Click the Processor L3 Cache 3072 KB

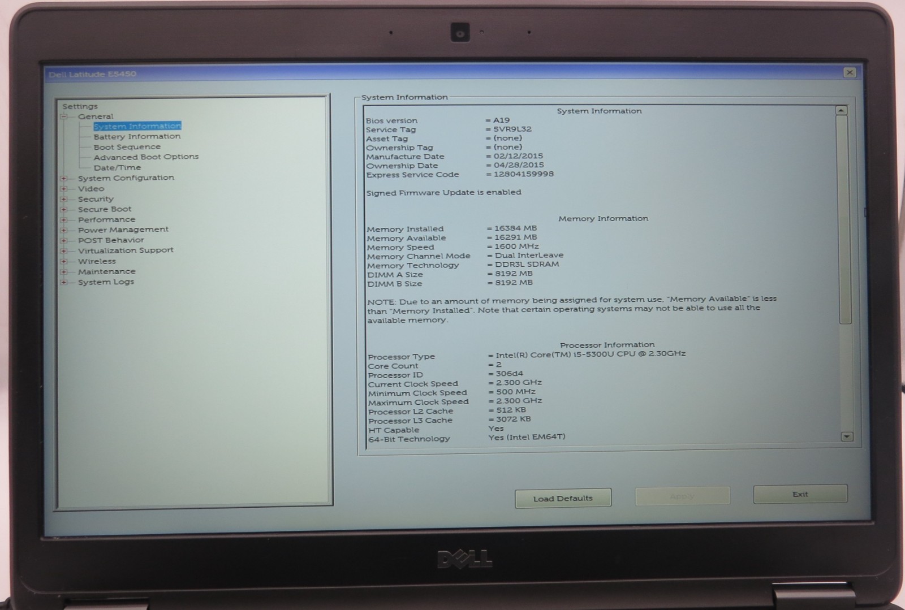click(514, 419)
